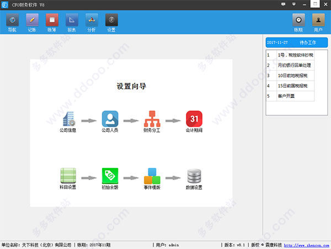Select to-do row 1号，税控软件抄税

click(290, 55)
